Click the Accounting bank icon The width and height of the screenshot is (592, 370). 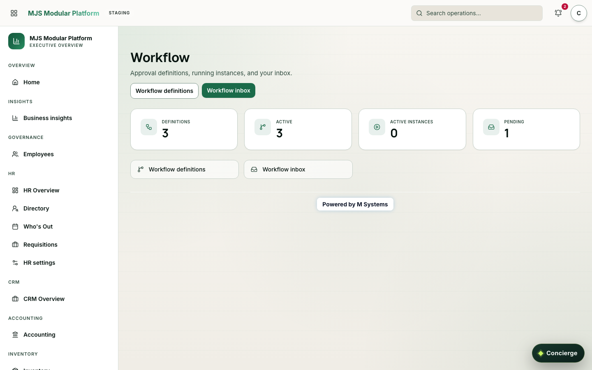tap(15, 335)
